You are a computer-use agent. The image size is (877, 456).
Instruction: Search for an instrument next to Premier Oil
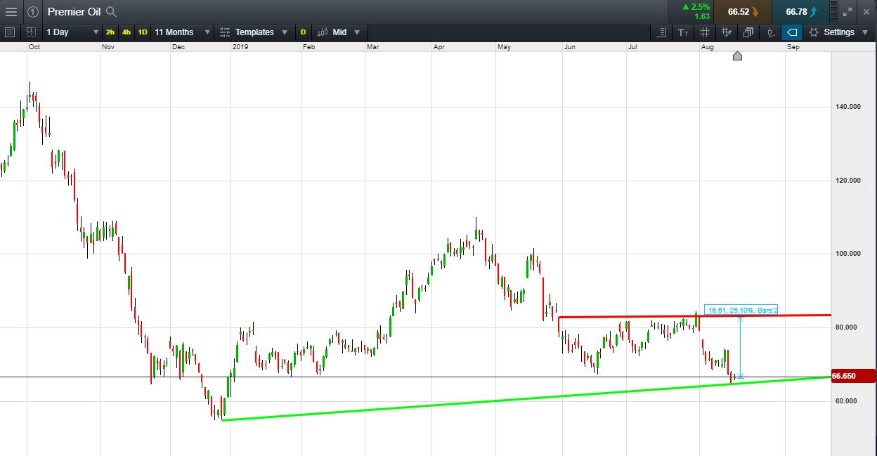click(110, 12)
